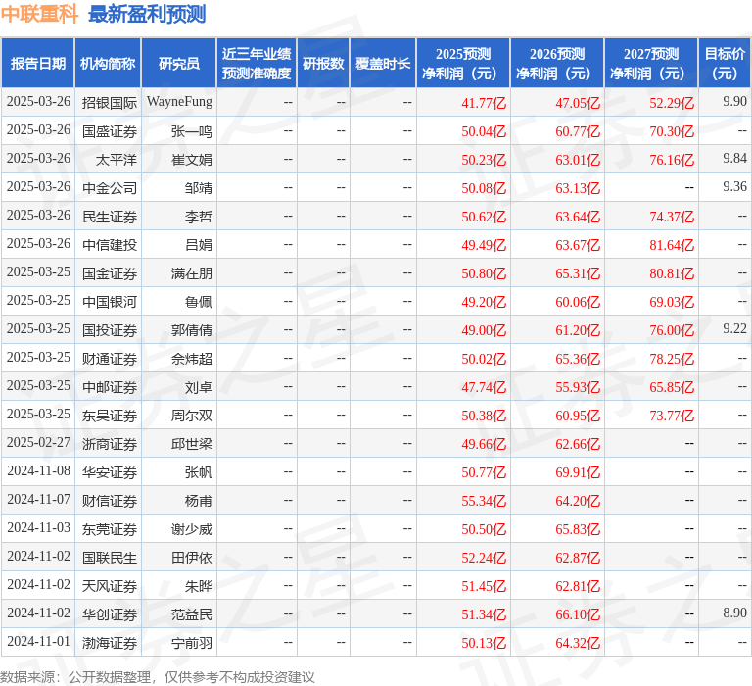Click 70.30亿 2027 forecast value
Image resolution: width=752 pixels, height=686 pixels.
(672, 131)
